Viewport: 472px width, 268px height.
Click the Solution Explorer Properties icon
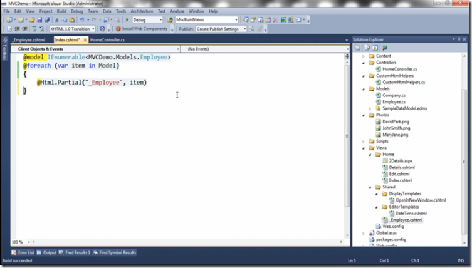pos(357,48)
